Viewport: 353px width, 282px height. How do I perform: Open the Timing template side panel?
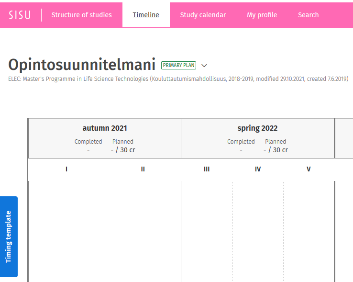click(9, 237)
